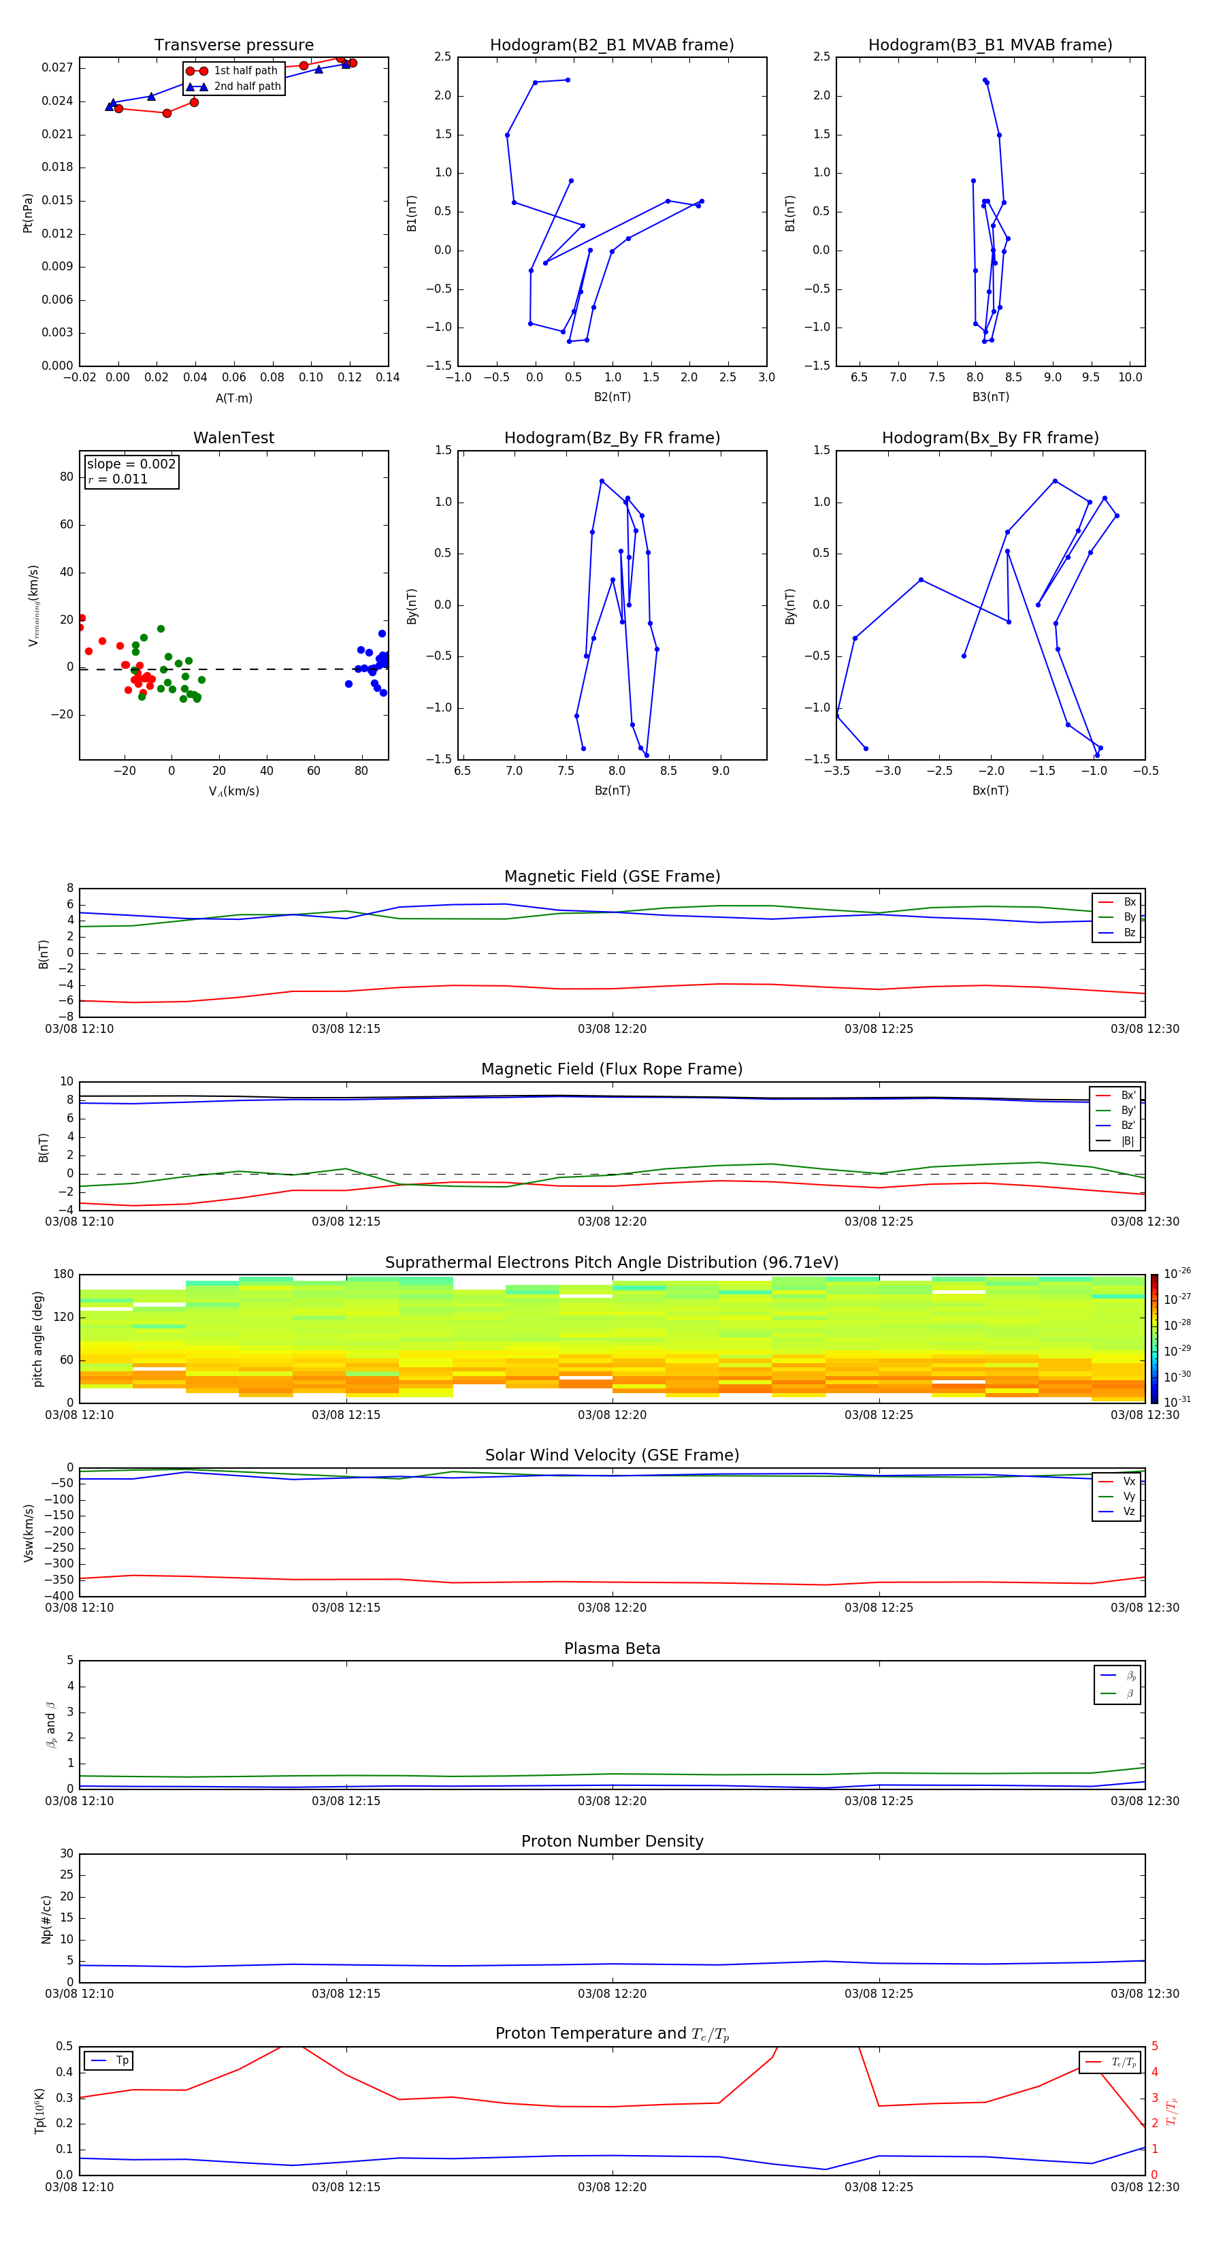Click the "Magnetic Field (GSE Frame)" title
The width and height of the screenshot is (1225, 2247).
(612, 876)
